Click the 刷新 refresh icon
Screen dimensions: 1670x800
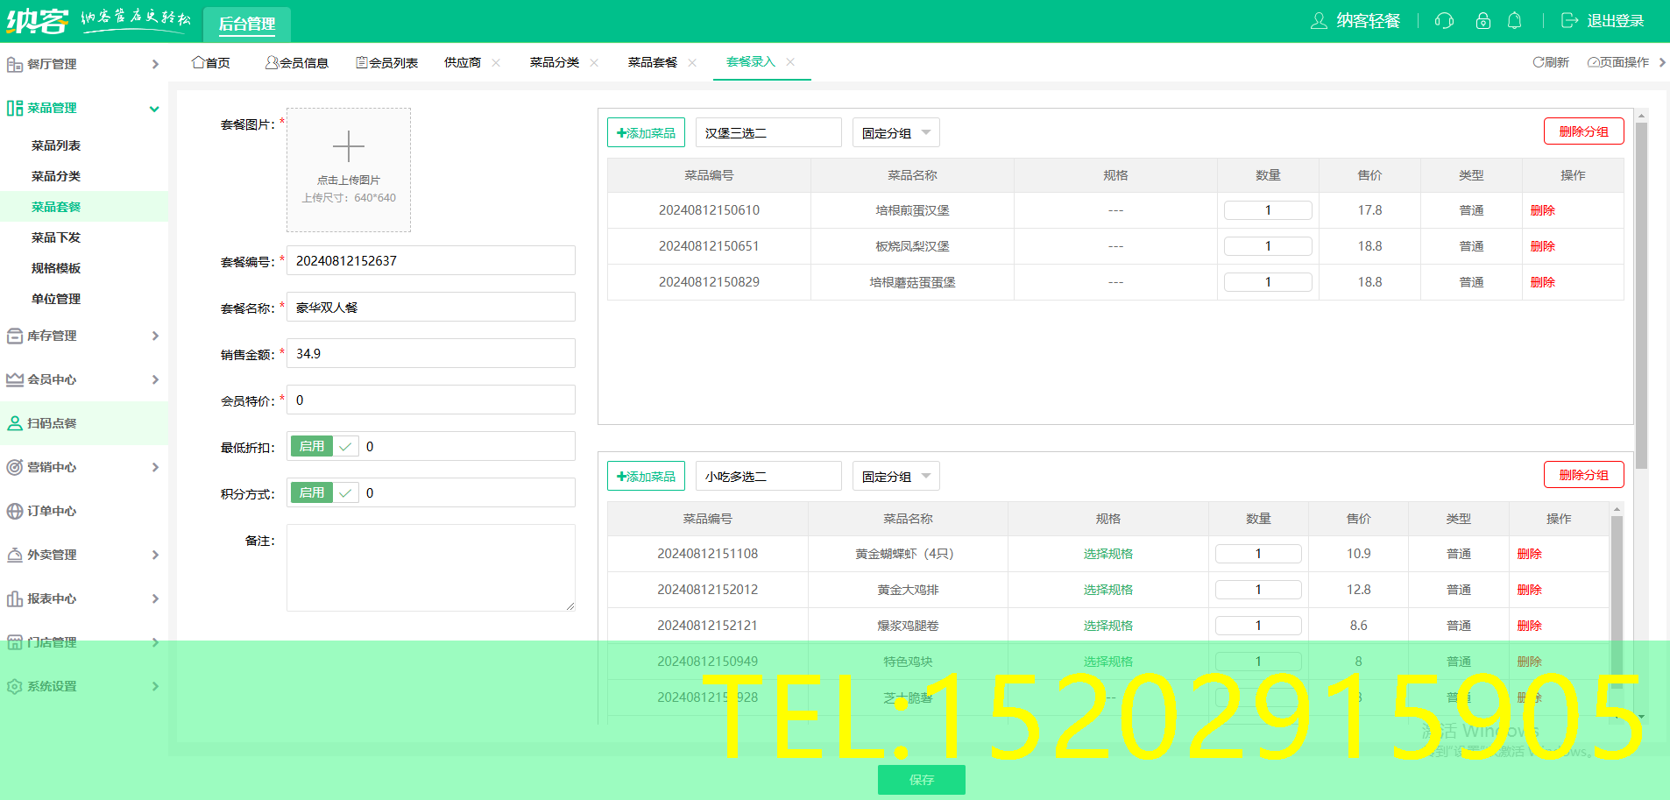point(1539,62)
